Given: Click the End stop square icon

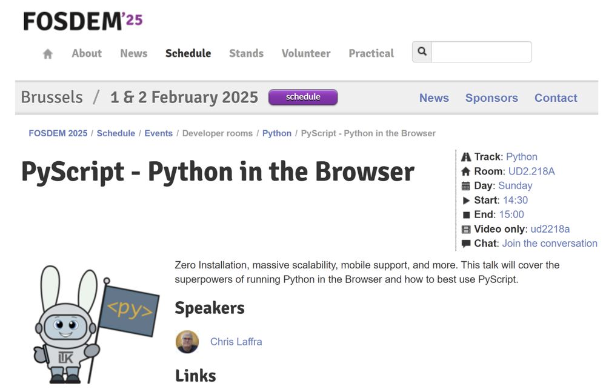Looking at the screenshot, I should pos(467,214).
